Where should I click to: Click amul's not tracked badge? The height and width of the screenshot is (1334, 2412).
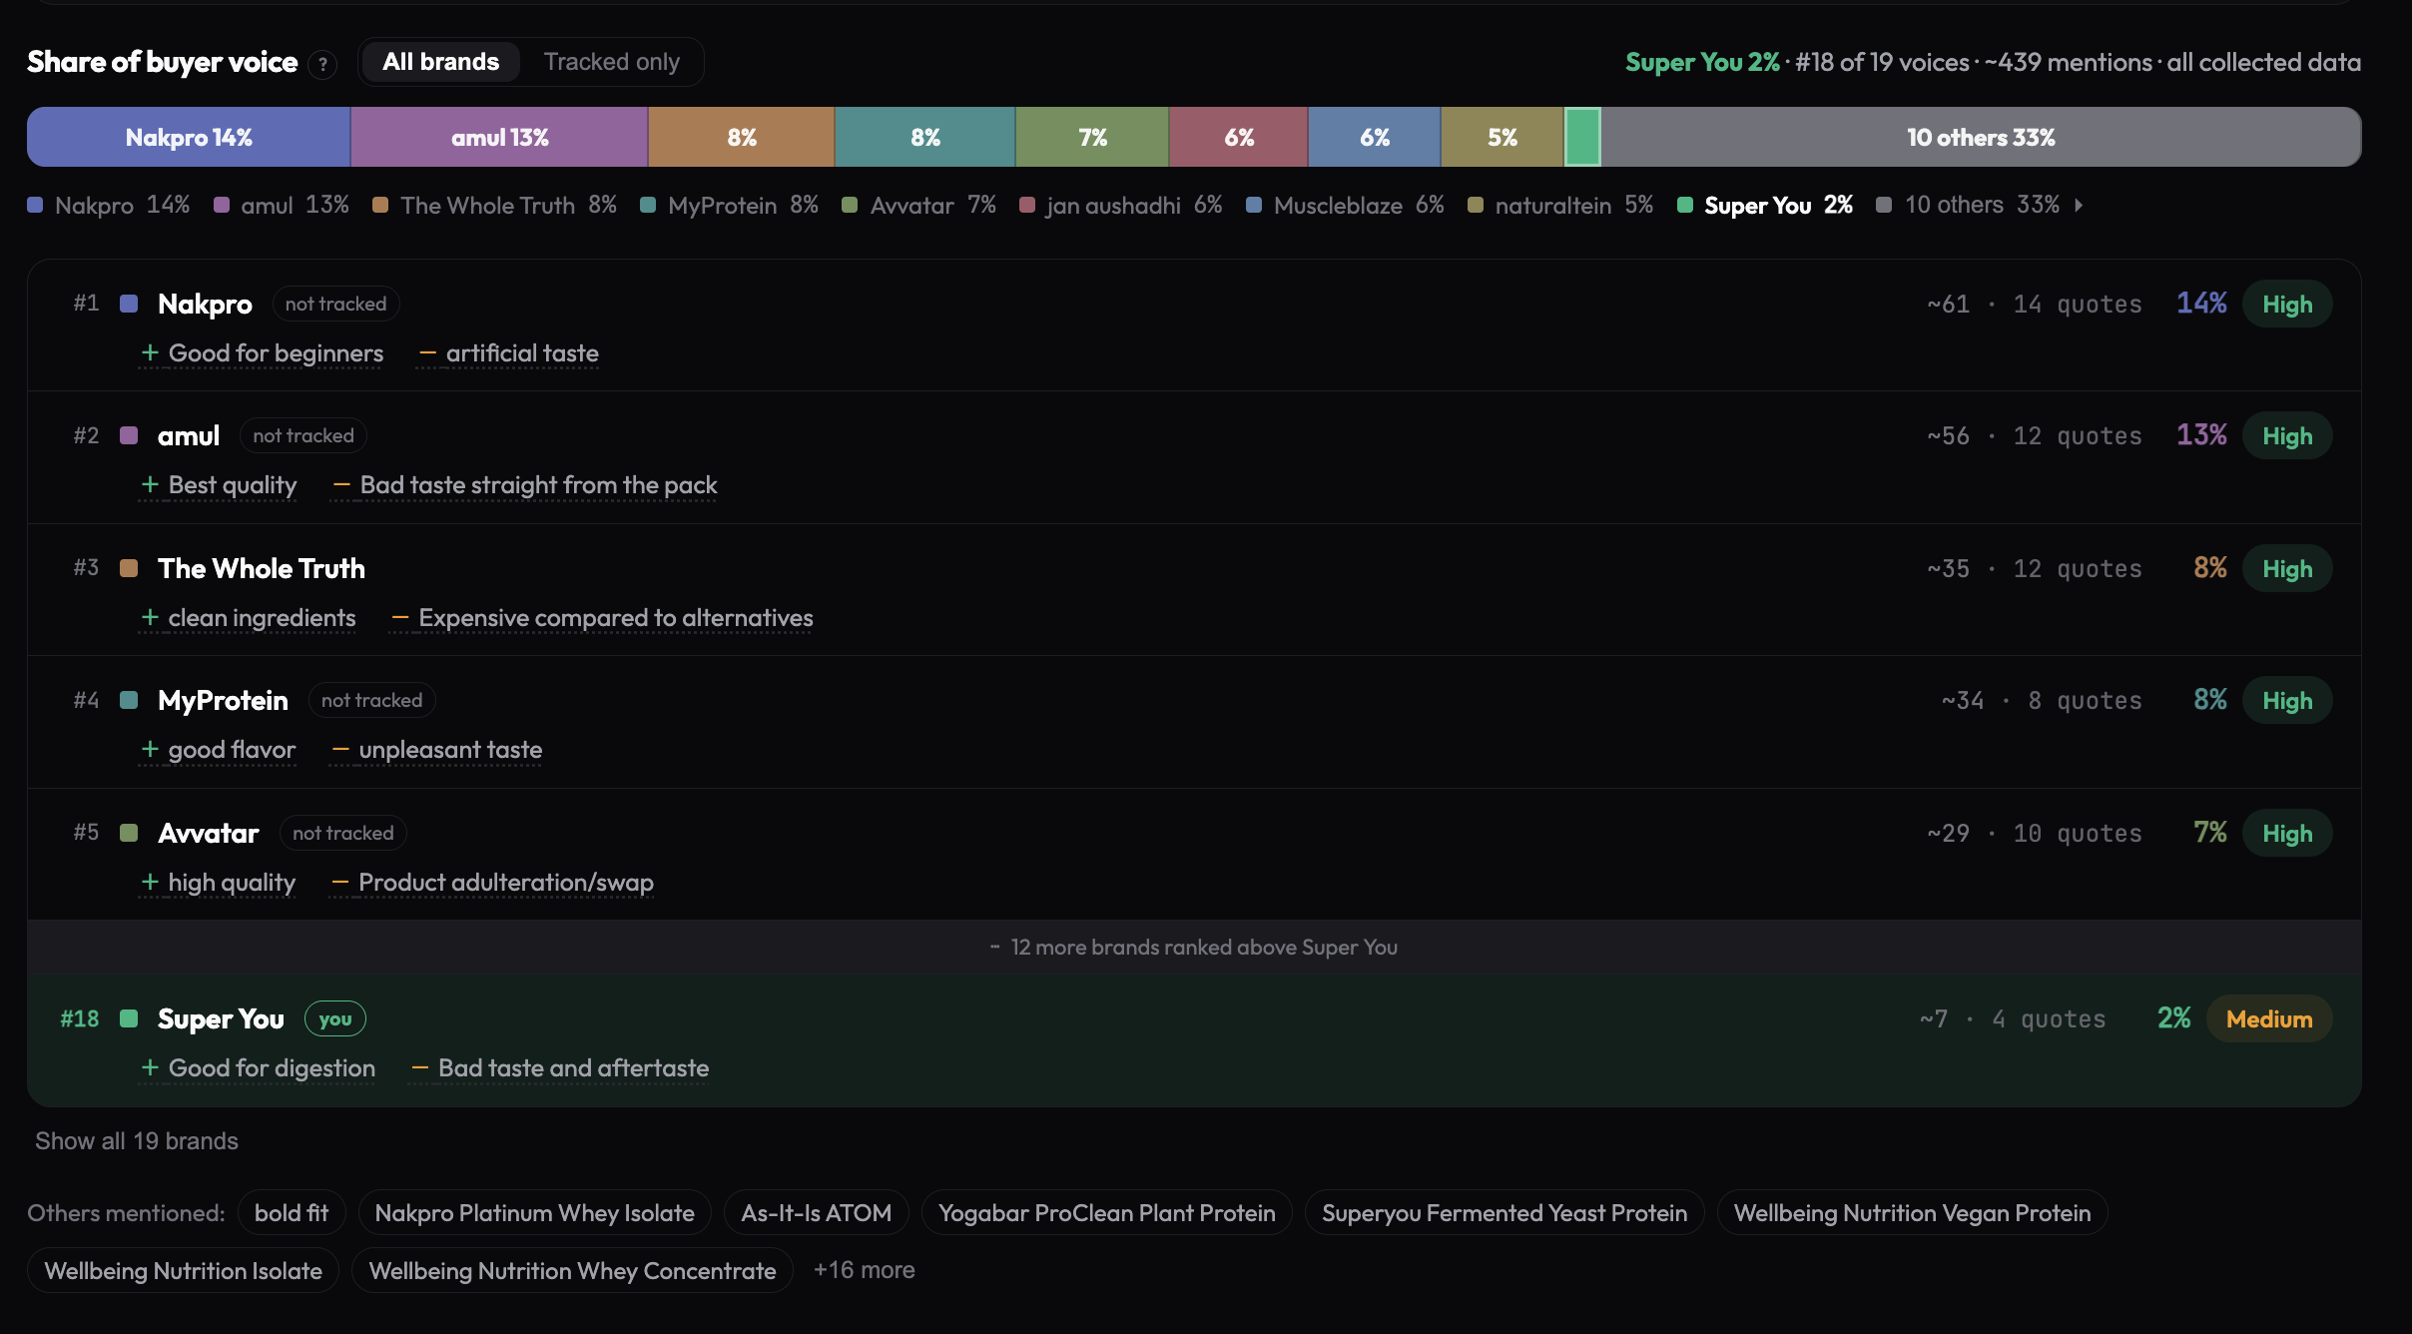pos(303,435)
